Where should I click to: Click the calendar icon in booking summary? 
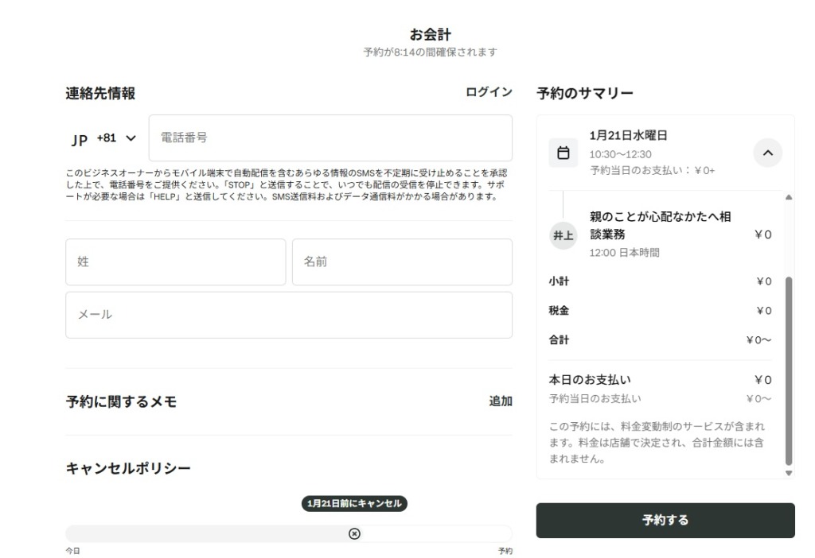pyautogui.click(x=563, y=153)
